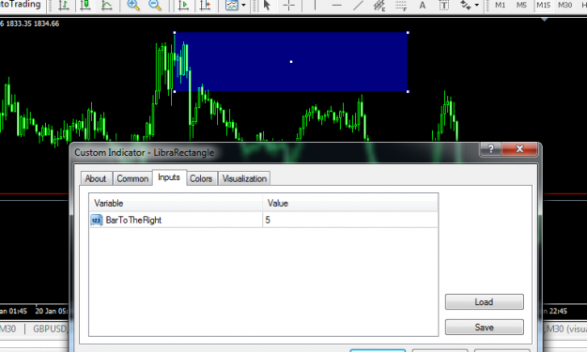Select the Fibonacci retracement tool
The image size is (587, 352).
(401, 6)
